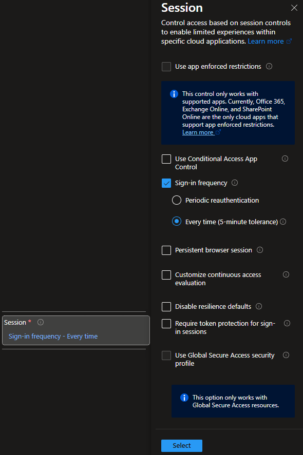Click info icon next to Sign-in frequency checkbox
Image resolution: width=303 pixels, height=455 pixels.
(235, 183)
